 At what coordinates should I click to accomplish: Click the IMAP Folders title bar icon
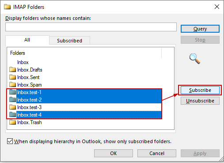[x=8, y=7]
